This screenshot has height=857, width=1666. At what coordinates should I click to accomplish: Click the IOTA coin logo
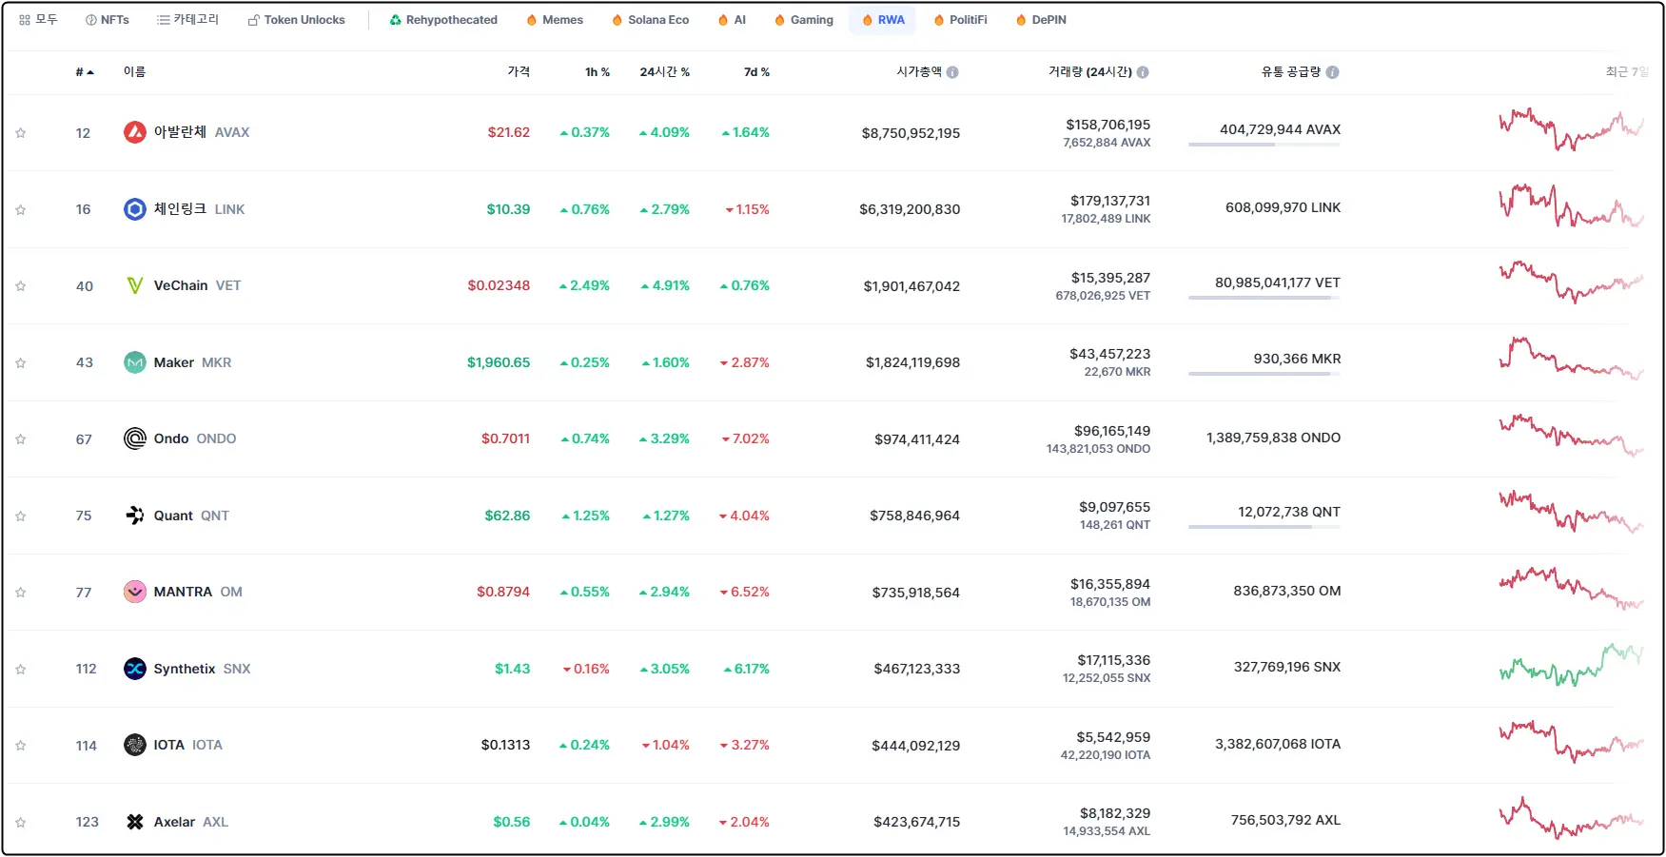point(135,745)
